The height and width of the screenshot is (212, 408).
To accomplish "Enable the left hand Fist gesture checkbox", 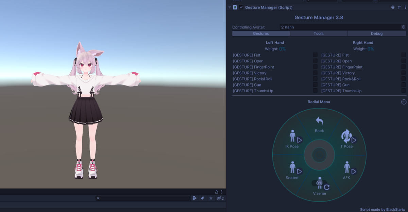I will (x=315, y=55).
